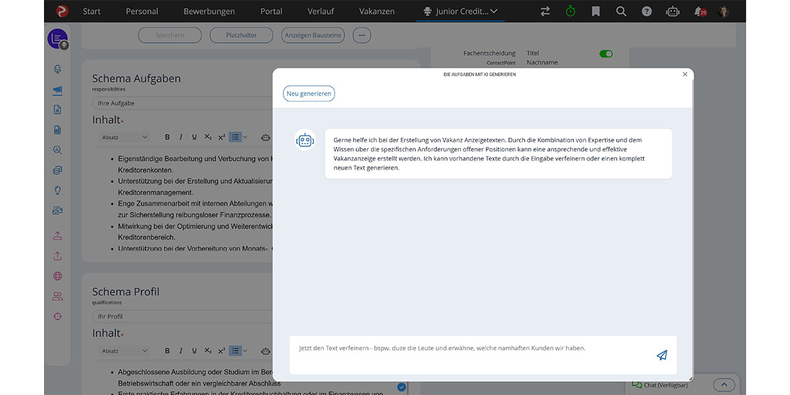
Task: Open the notifications bell icon
Action: click(x=699, y=11)
